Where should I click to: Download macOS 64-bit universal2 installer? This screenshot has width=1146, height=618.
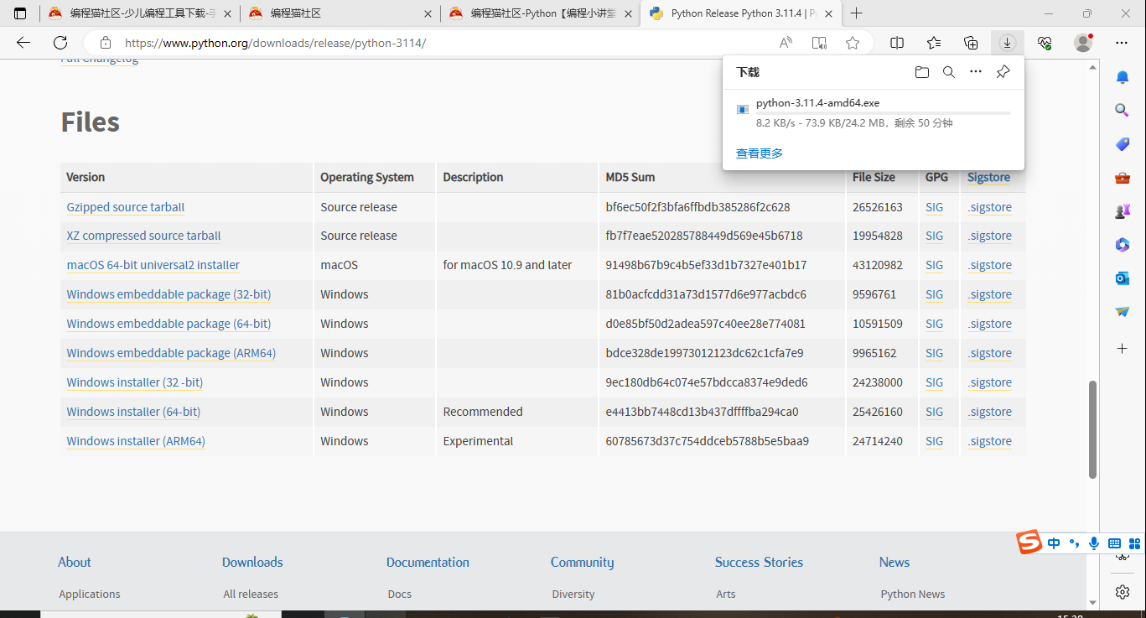pos(153,265)
